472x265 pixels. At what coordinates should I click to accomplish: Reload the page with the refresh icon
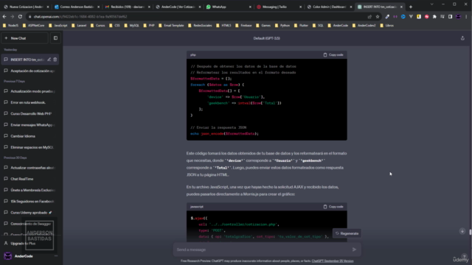pyautogui.click(x=20, y=16)
